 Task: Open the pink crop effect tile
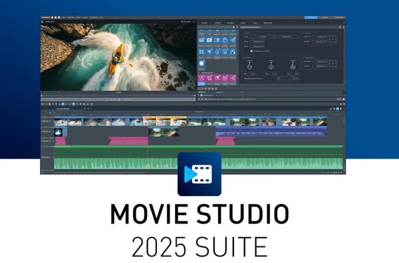coord(209,78)
